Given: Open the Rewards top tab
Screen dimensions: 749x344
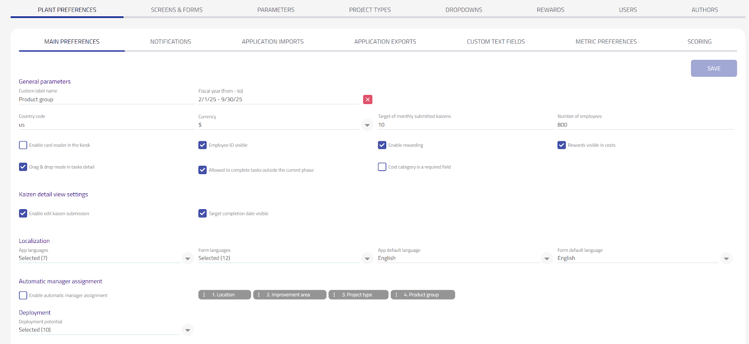Looking at the screenshot, I should coord(550,10).
